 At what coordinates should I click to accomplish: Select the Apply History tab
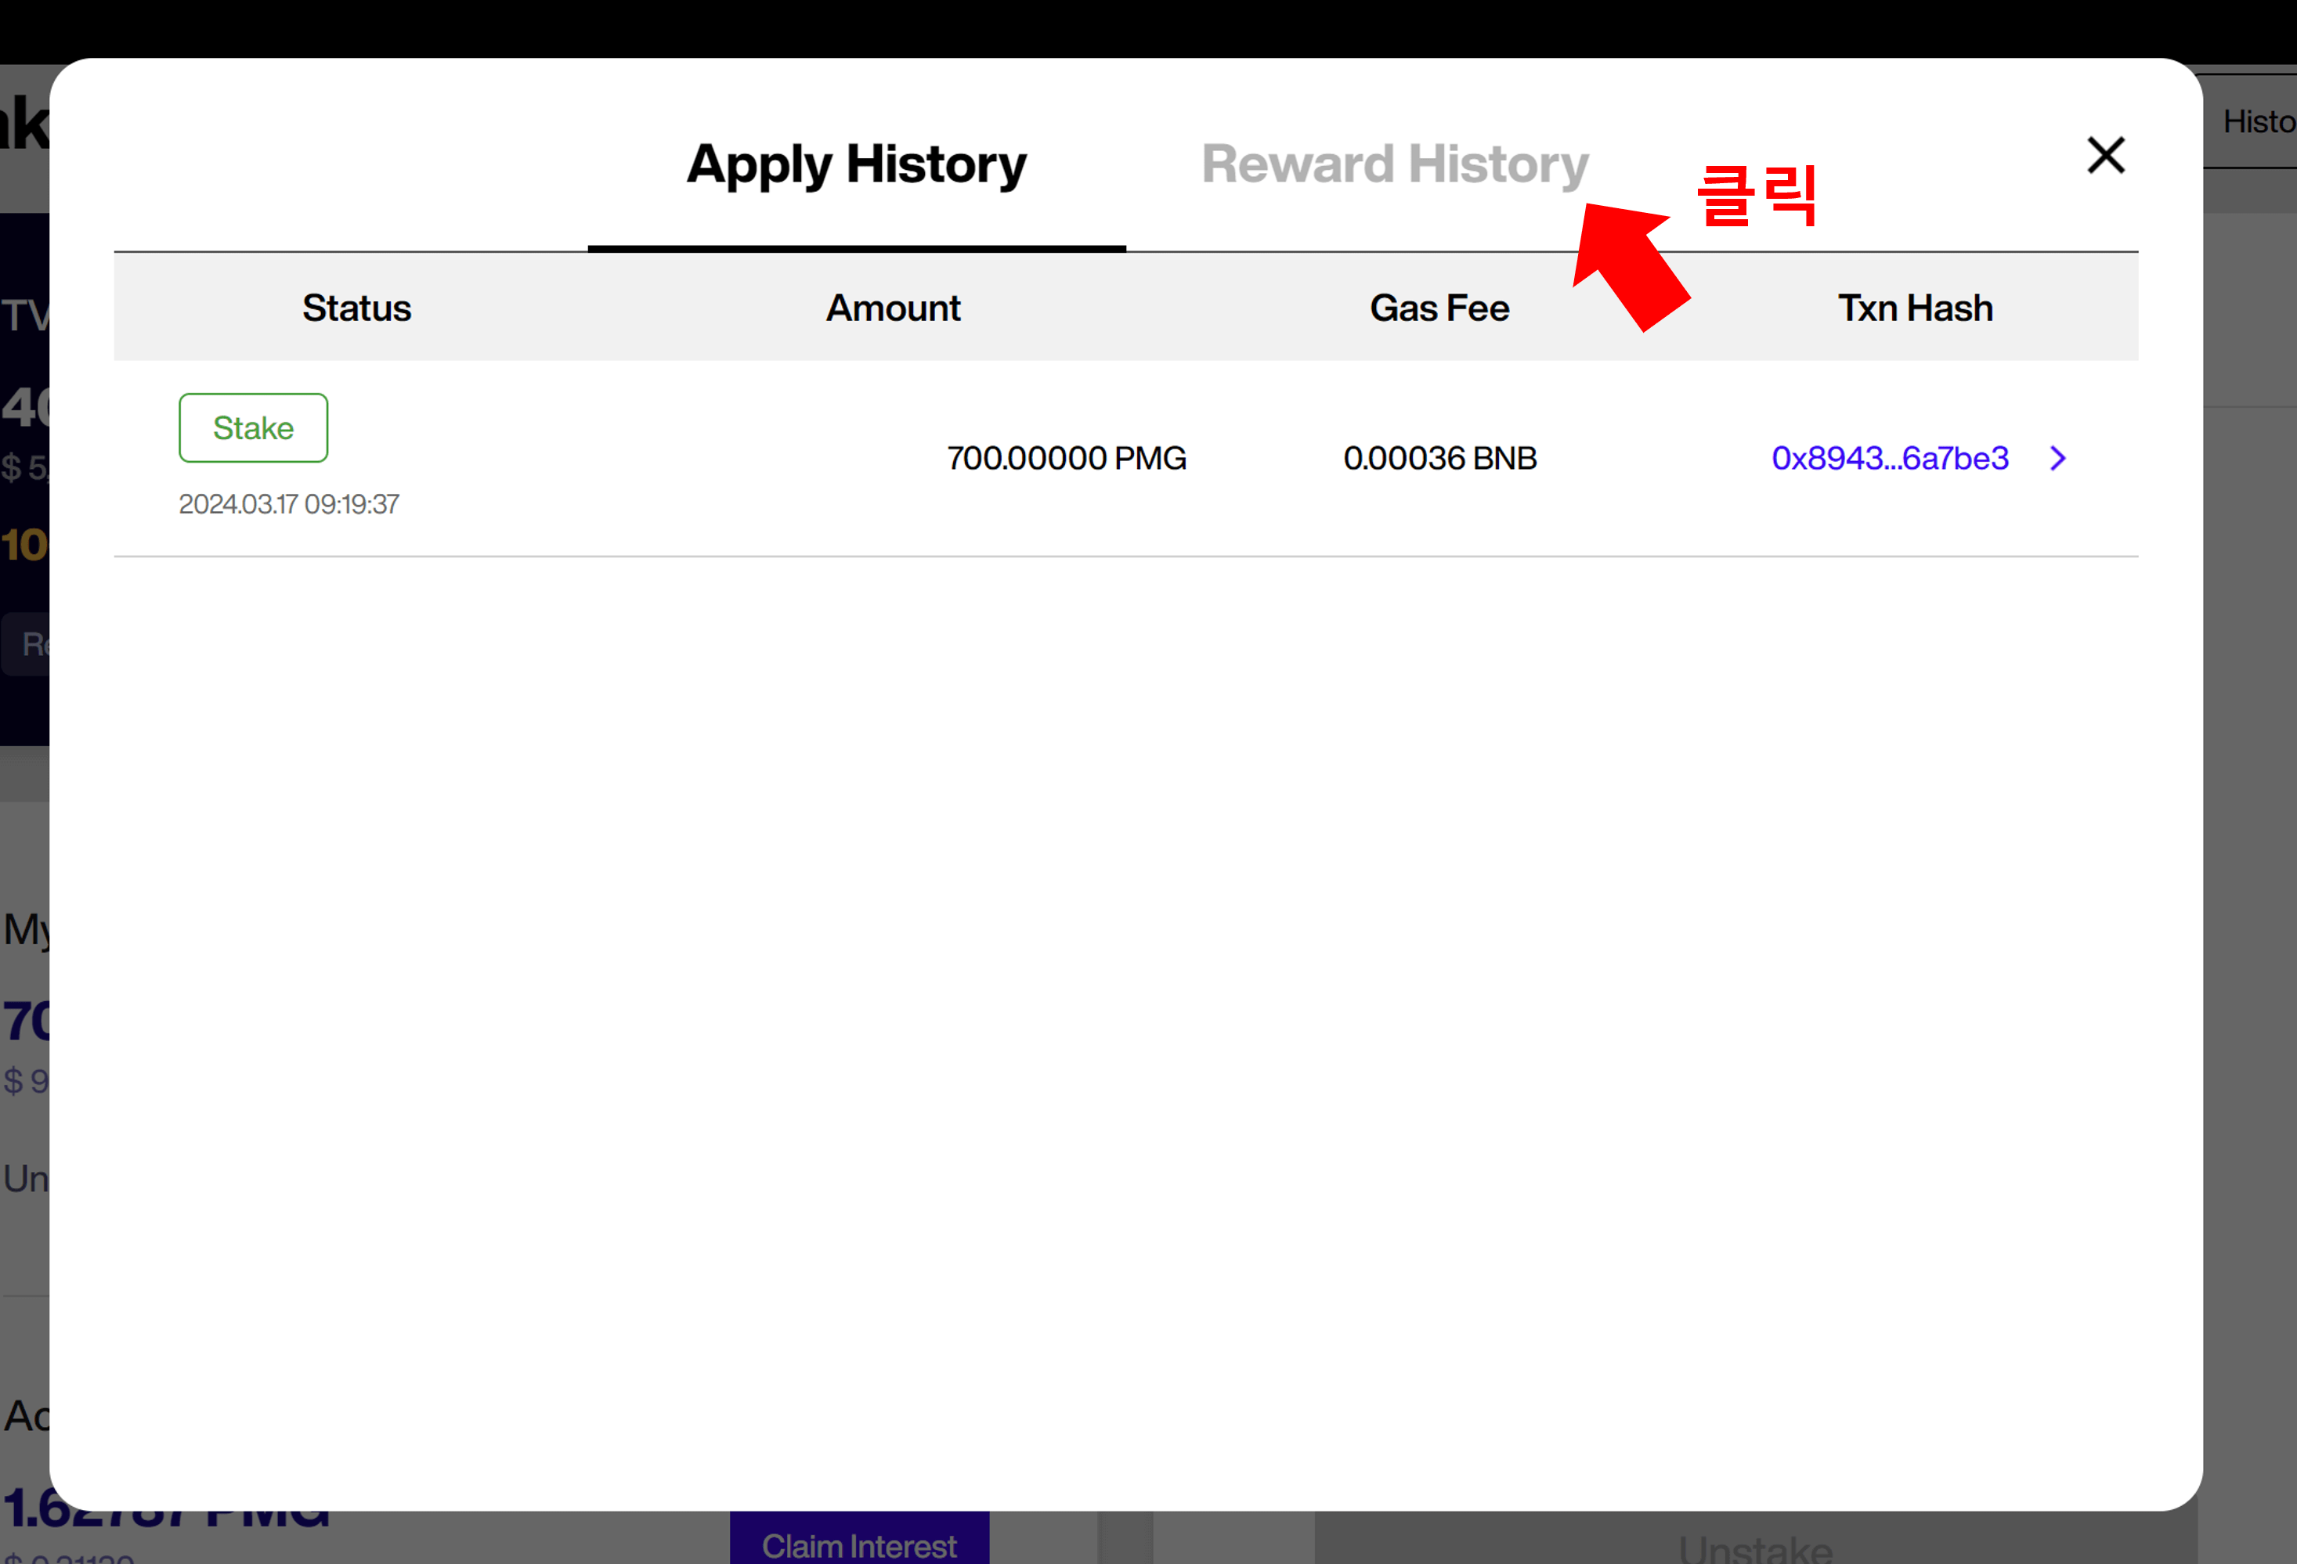click(x=856, y=165)
